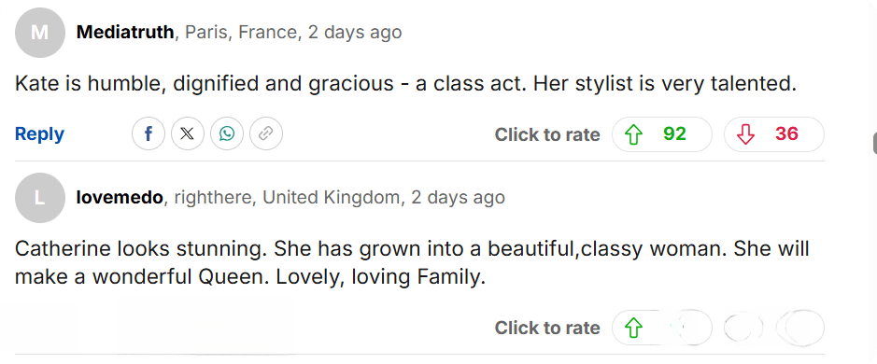Click Mediatruth's 'Paris, France' location text
The width and height of the screenshot is (877, 364).
click(x=241, y=32)
